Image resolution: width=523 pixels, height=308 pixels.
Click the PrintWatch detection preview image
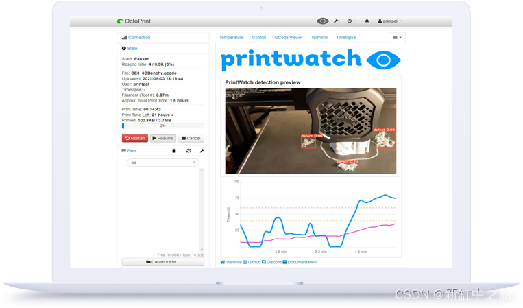pyautogui.click(x=311, y=131)
